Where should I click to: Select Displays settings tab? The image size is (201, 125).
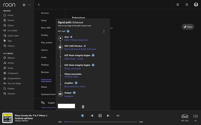click(45, 65)
